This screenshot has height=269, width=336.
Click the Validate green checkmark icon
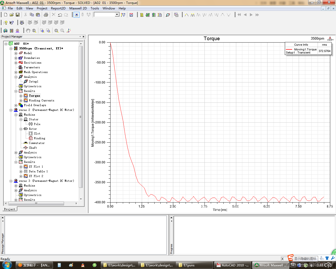coord(148,15)
